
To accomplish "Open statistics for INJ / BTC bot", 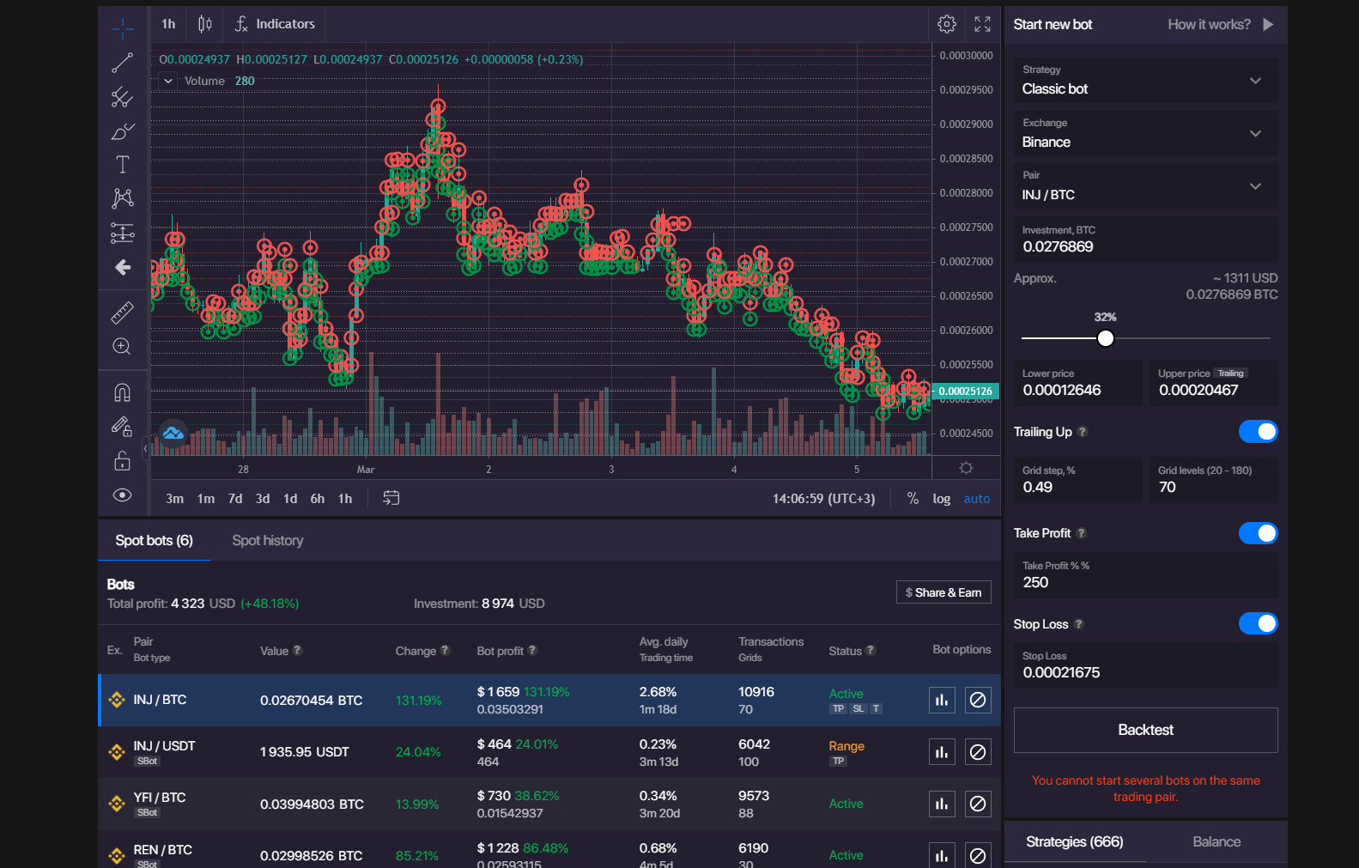I will (x=942, y=700).
